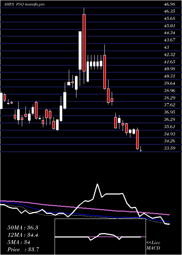The image size is (182, 255).
Task: Click the tall white candle before the peak
Action: [80, 50]
